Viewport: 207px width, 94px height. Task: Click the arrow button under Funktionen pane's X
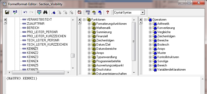(80, 23)
